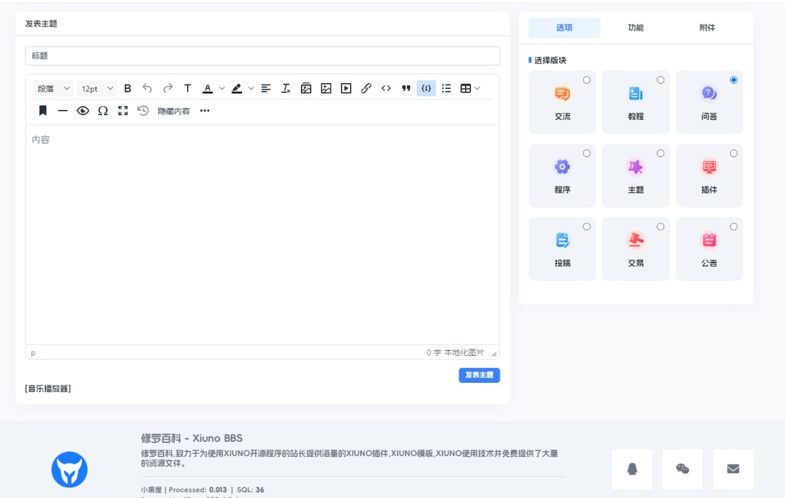Click the email envelope icon in footer

[733, 469]
